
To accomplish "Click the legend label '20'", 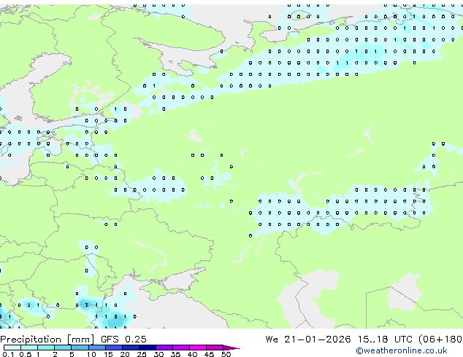I will pos(125,354).
